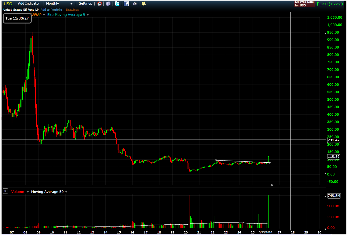This screenshot has width=347, height=235.
Task: Click the arrow marker beside 749.5M volume label
Action: [325, 196]
